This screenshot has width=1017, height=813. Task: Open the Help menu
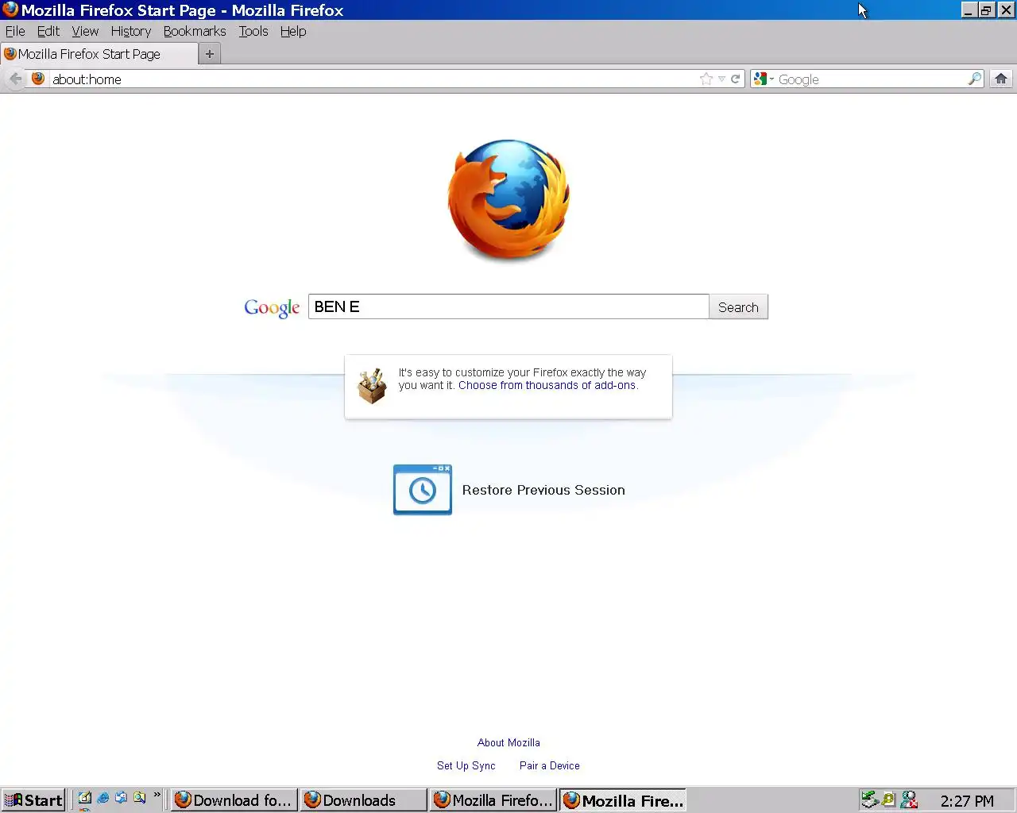click(x=293, y=31)
